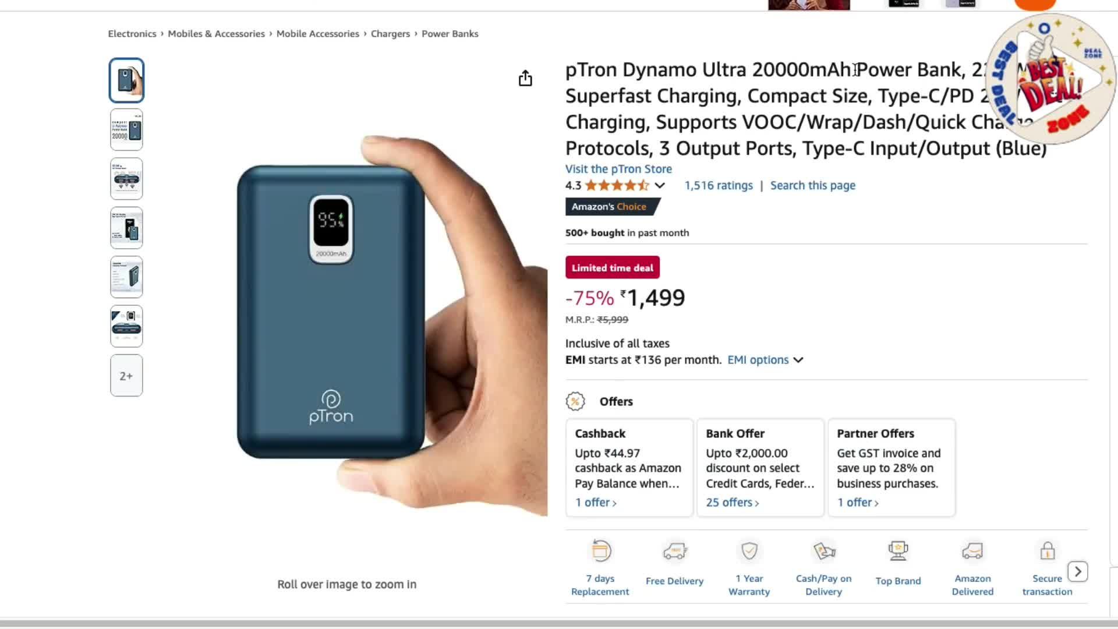
Task: Open the Power Banks breadcrumb category
Action: coord(450,34)
